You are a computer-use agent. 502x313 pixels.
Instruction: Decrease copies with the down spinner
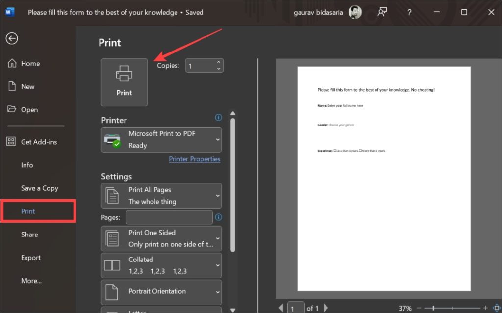pos(218,69)
